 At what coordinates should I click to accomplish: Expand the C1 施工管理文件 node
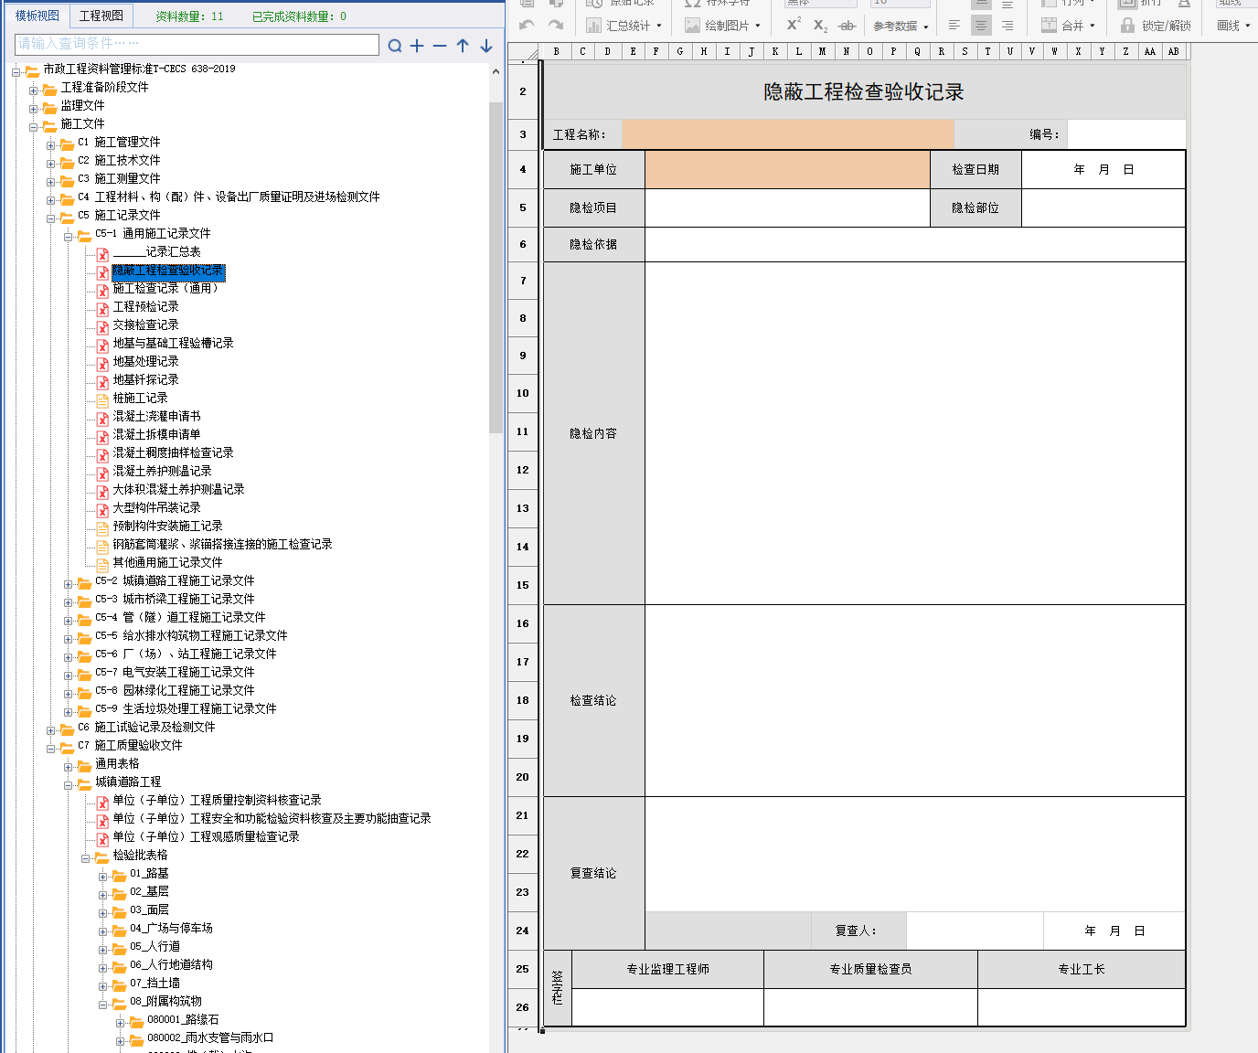[x=50, y=145]
